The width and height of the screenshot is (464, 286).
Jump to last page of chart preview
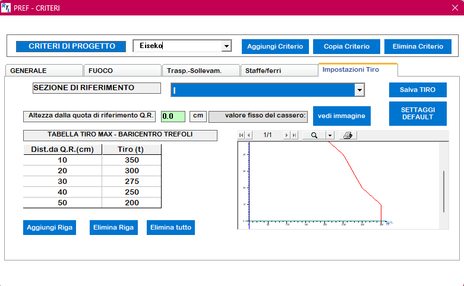click(x=294, y=135)
